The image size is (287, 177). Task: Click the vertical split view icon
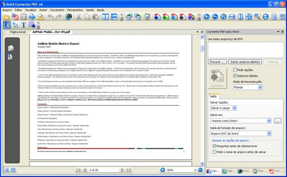pyautogui.click(x=106, y=17)
